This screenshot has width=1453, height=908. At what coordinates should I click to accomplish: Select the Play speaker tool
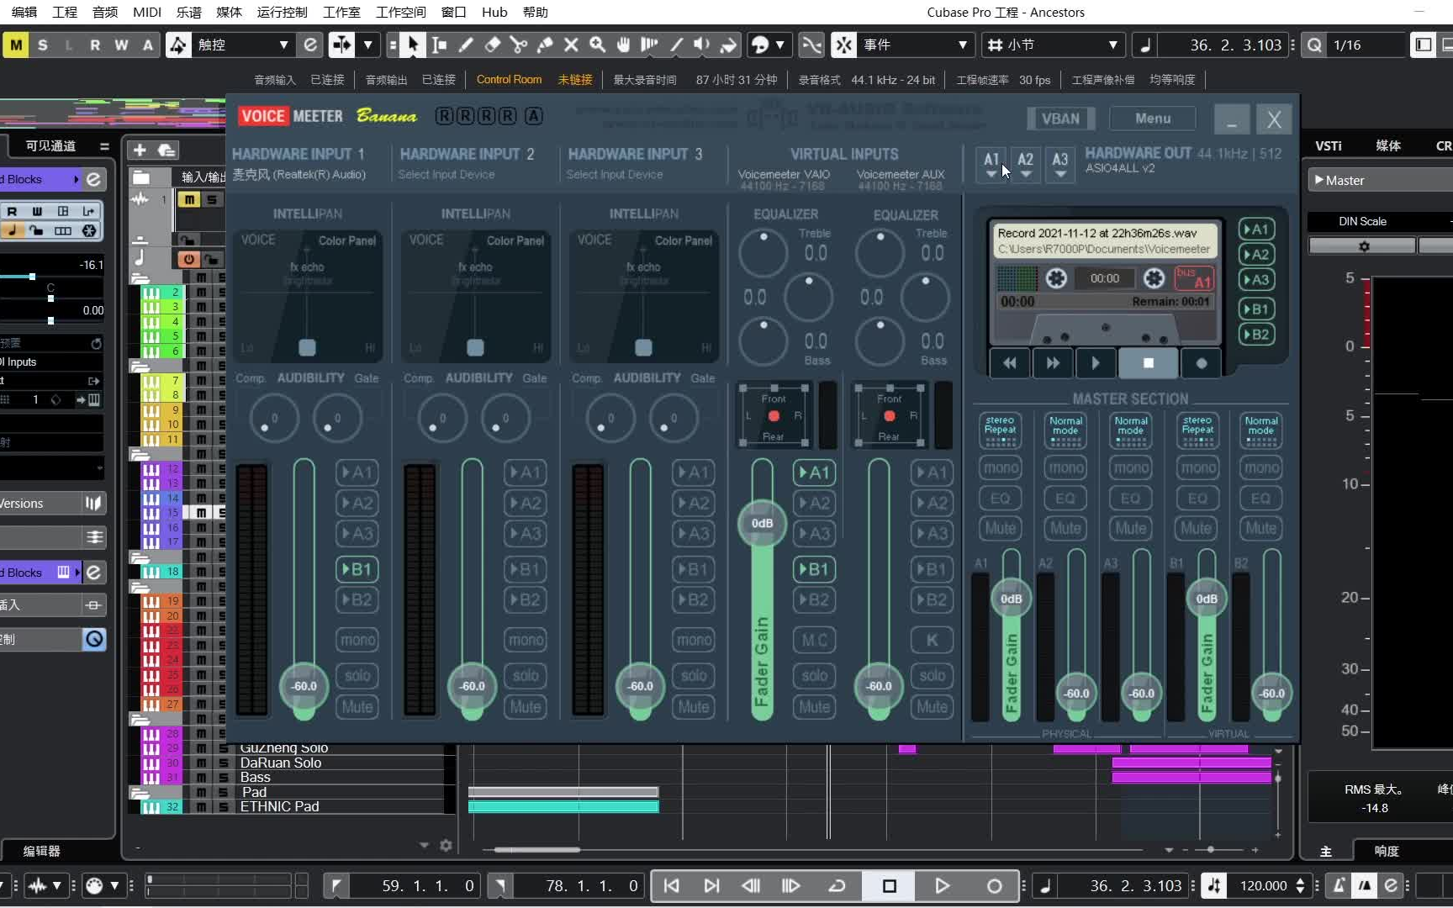point(702,45)
